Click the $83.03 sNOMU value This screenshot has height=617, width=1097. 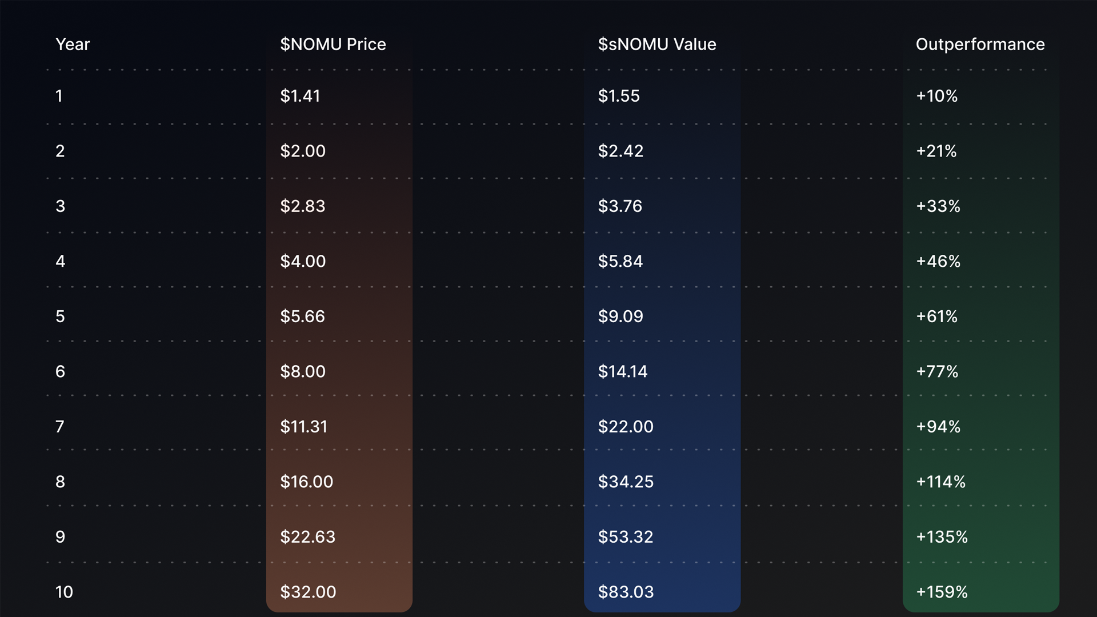click(x=625, y=592)
